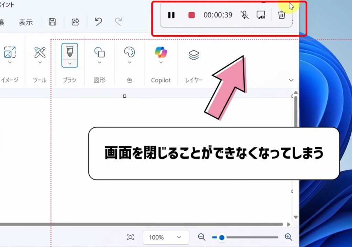Collapse the ribbon with the right chevron
This screenshot has height=247, width=352.
291,80
